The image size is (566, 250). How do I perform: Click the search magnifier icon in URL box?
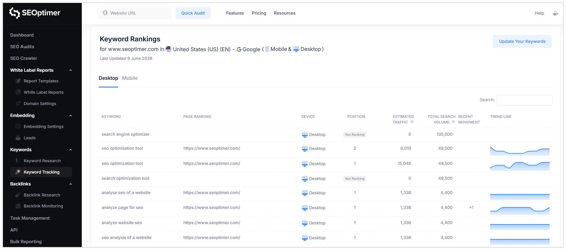[105, 13]
